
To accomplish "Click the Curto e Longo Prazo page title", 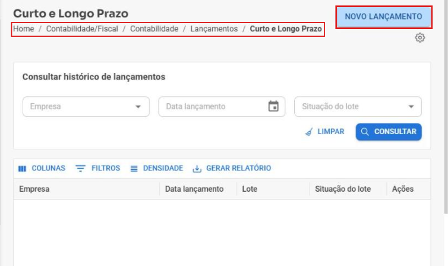I will 71,14.
